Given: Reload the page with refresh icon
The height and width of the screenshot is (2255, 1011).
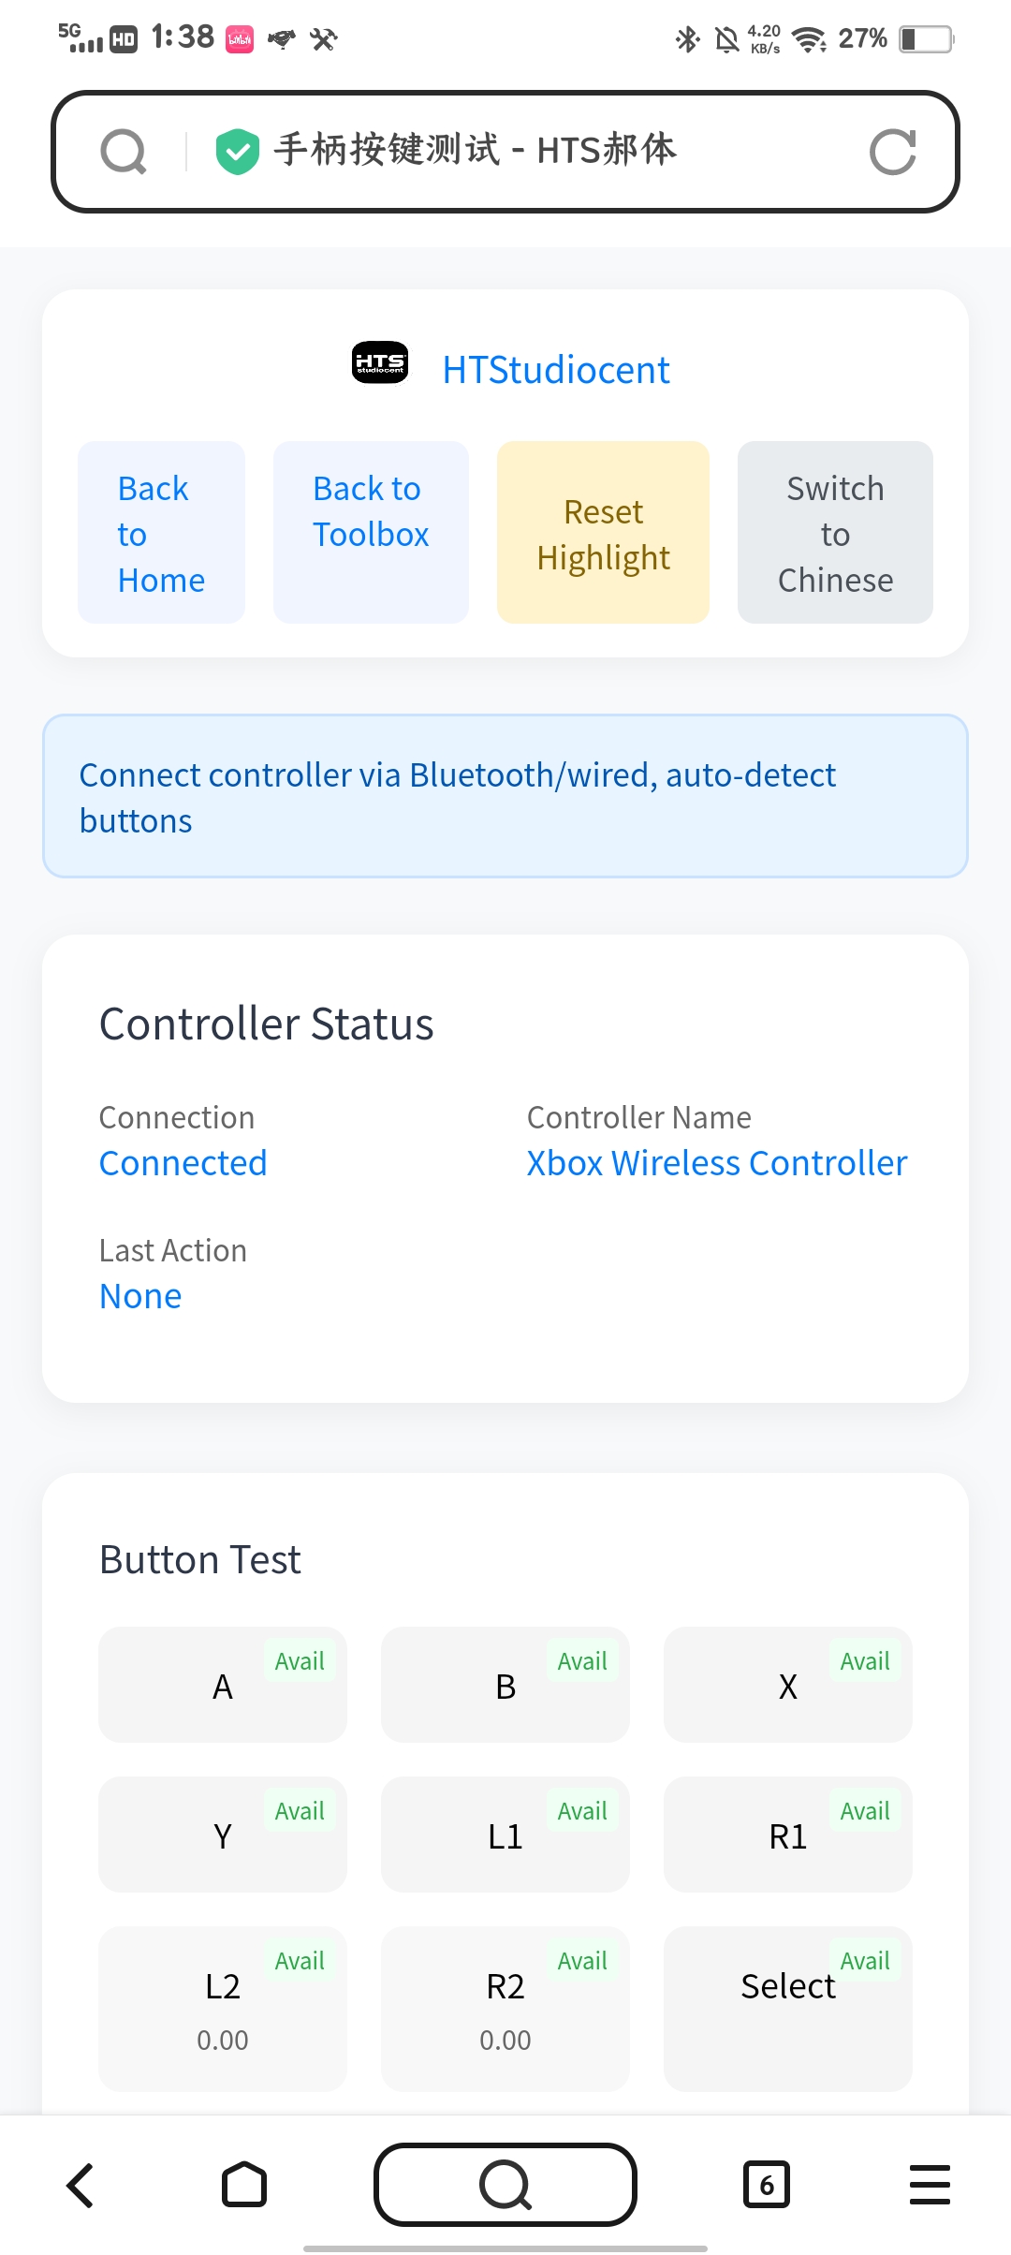Looking at the screenshot, I should 892,152.
